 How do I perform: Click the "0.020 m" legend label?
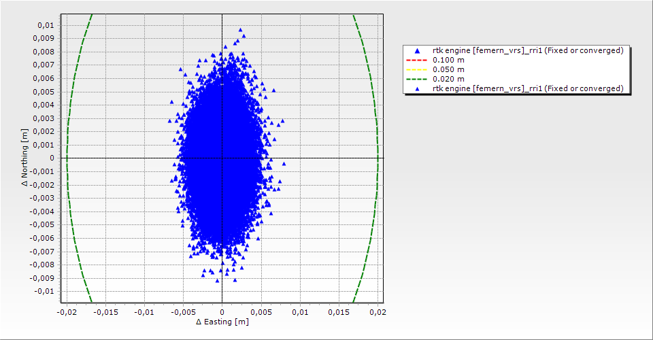click(x=449, y=79)
